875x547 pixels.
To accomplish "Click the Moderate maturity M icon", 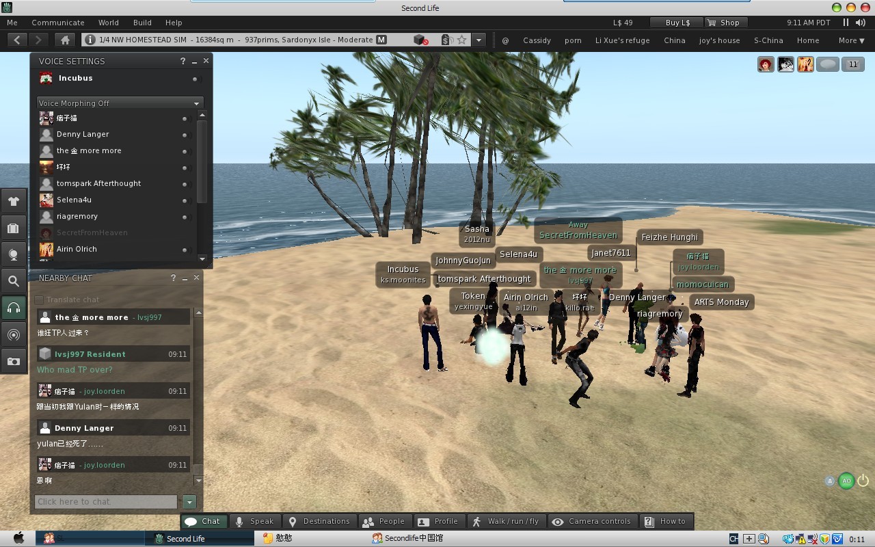I will tap(381, 40).
